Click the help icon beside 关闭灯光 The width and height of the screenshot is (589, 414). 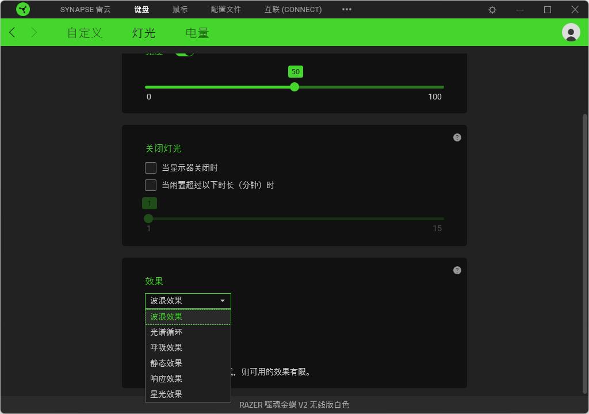(457, 137)
